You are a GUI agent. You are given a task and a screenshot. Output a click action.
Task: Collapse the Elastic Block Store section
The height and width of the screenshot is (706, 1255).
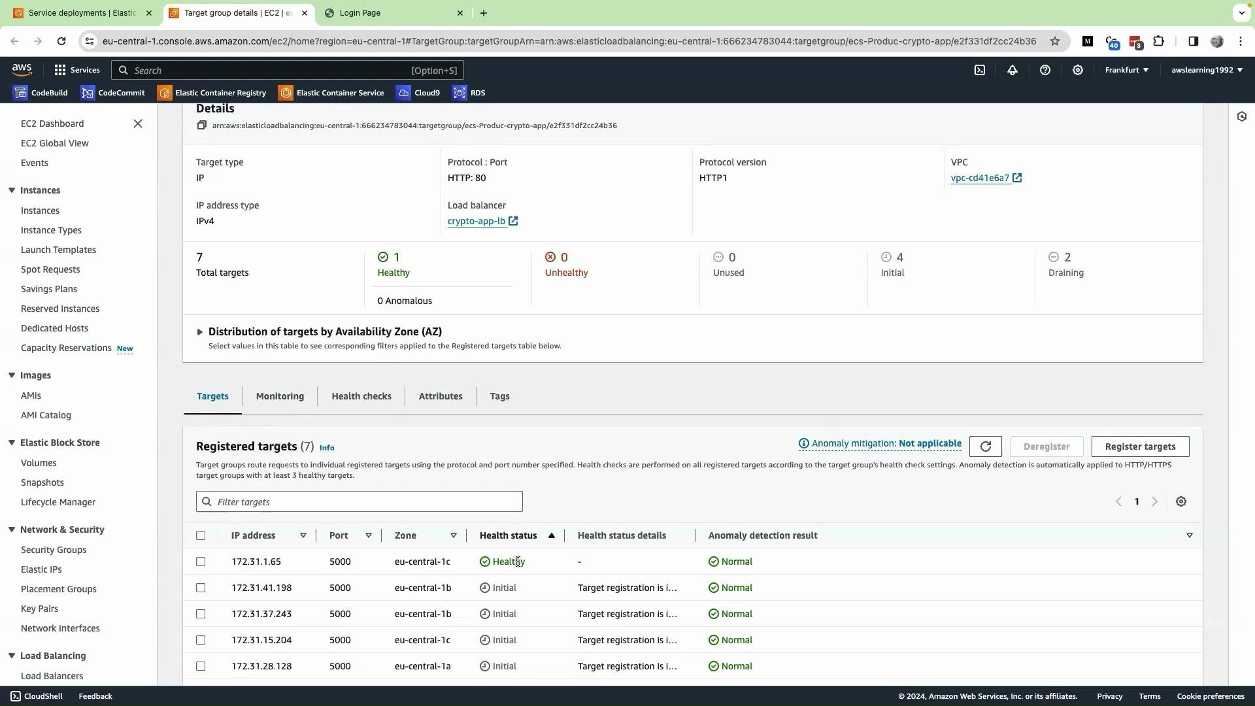click(x=12, y=443)
